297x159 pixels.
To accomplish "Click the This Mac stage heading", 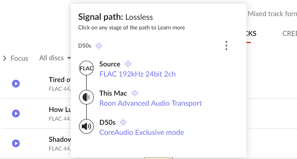I will pos(113,93).
